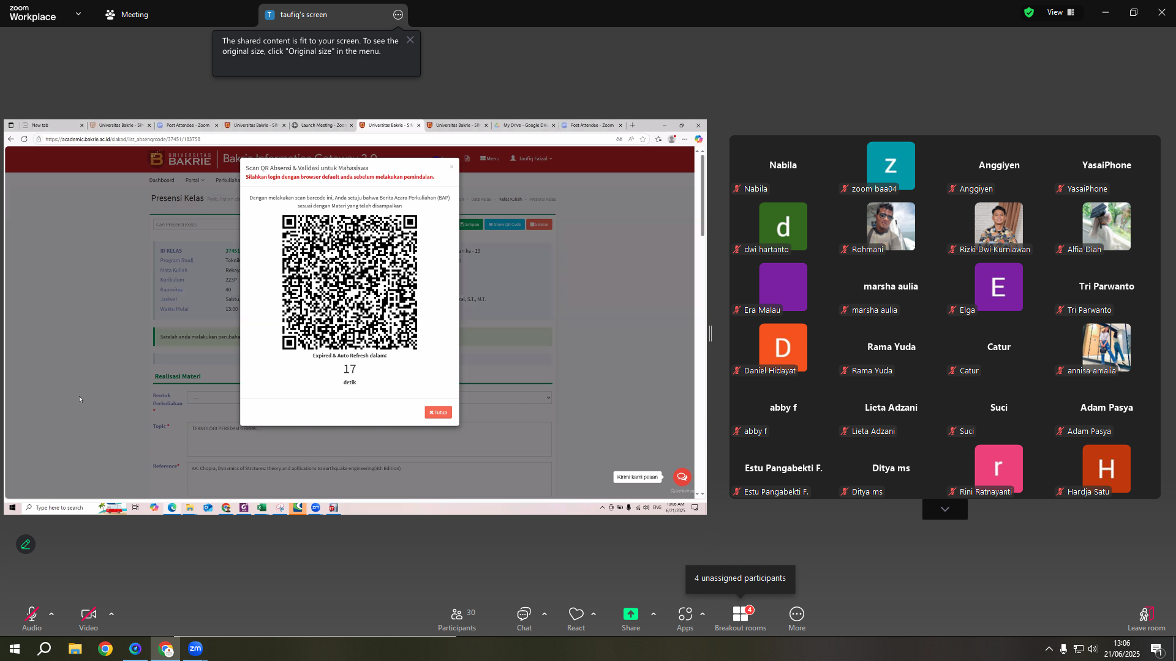This screenshot has width=1176, height=661.
Task: Open the Zoom Apps panel
Action: click(x=685, y=619)
